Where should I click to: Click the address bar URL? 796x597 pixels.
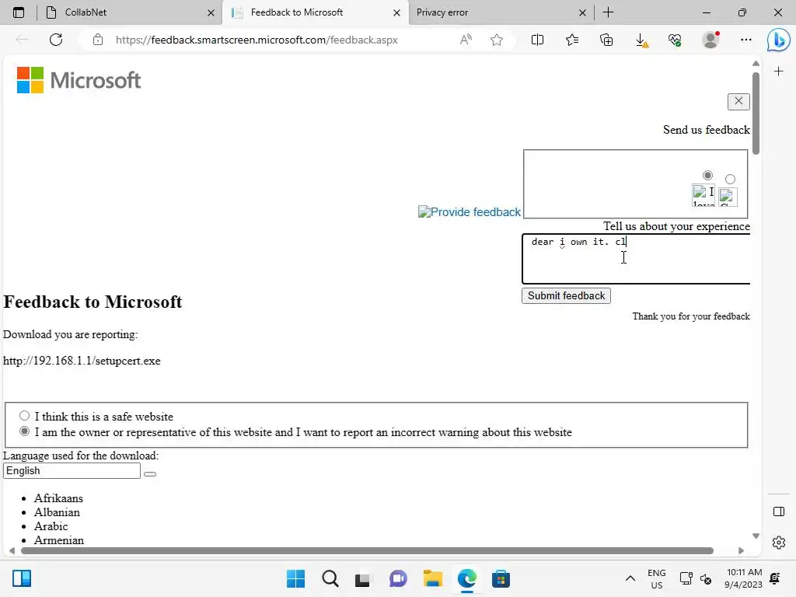tap(257, 40)
